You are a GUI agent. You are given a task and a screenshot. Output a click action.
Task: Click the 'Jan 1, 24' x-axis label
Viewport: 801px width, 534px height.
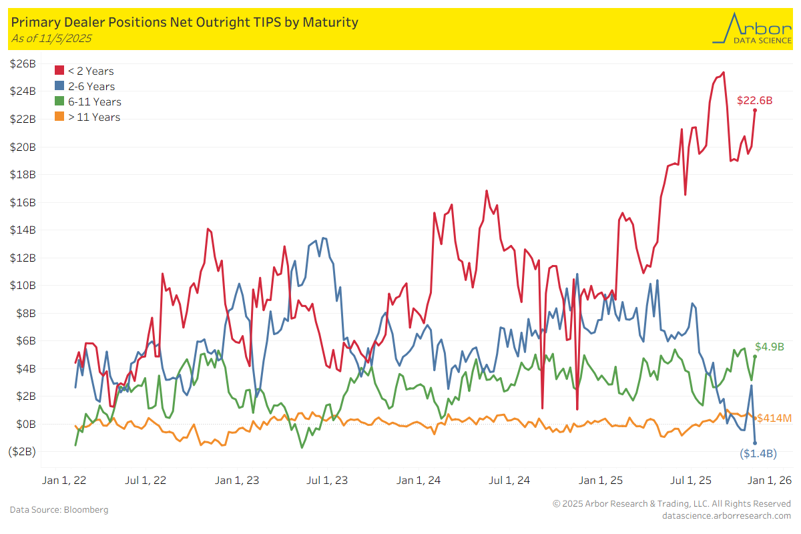pyautogui.click(x=419, y=480)
